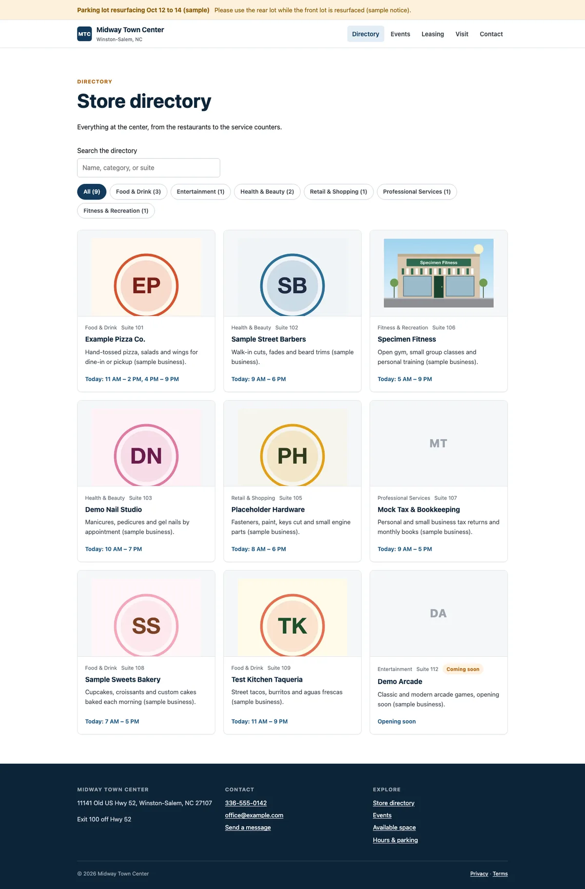This screenshot has width=585, height=889.
Task: Click the Midway Town Center site title
Action: [x=130, y=30]
